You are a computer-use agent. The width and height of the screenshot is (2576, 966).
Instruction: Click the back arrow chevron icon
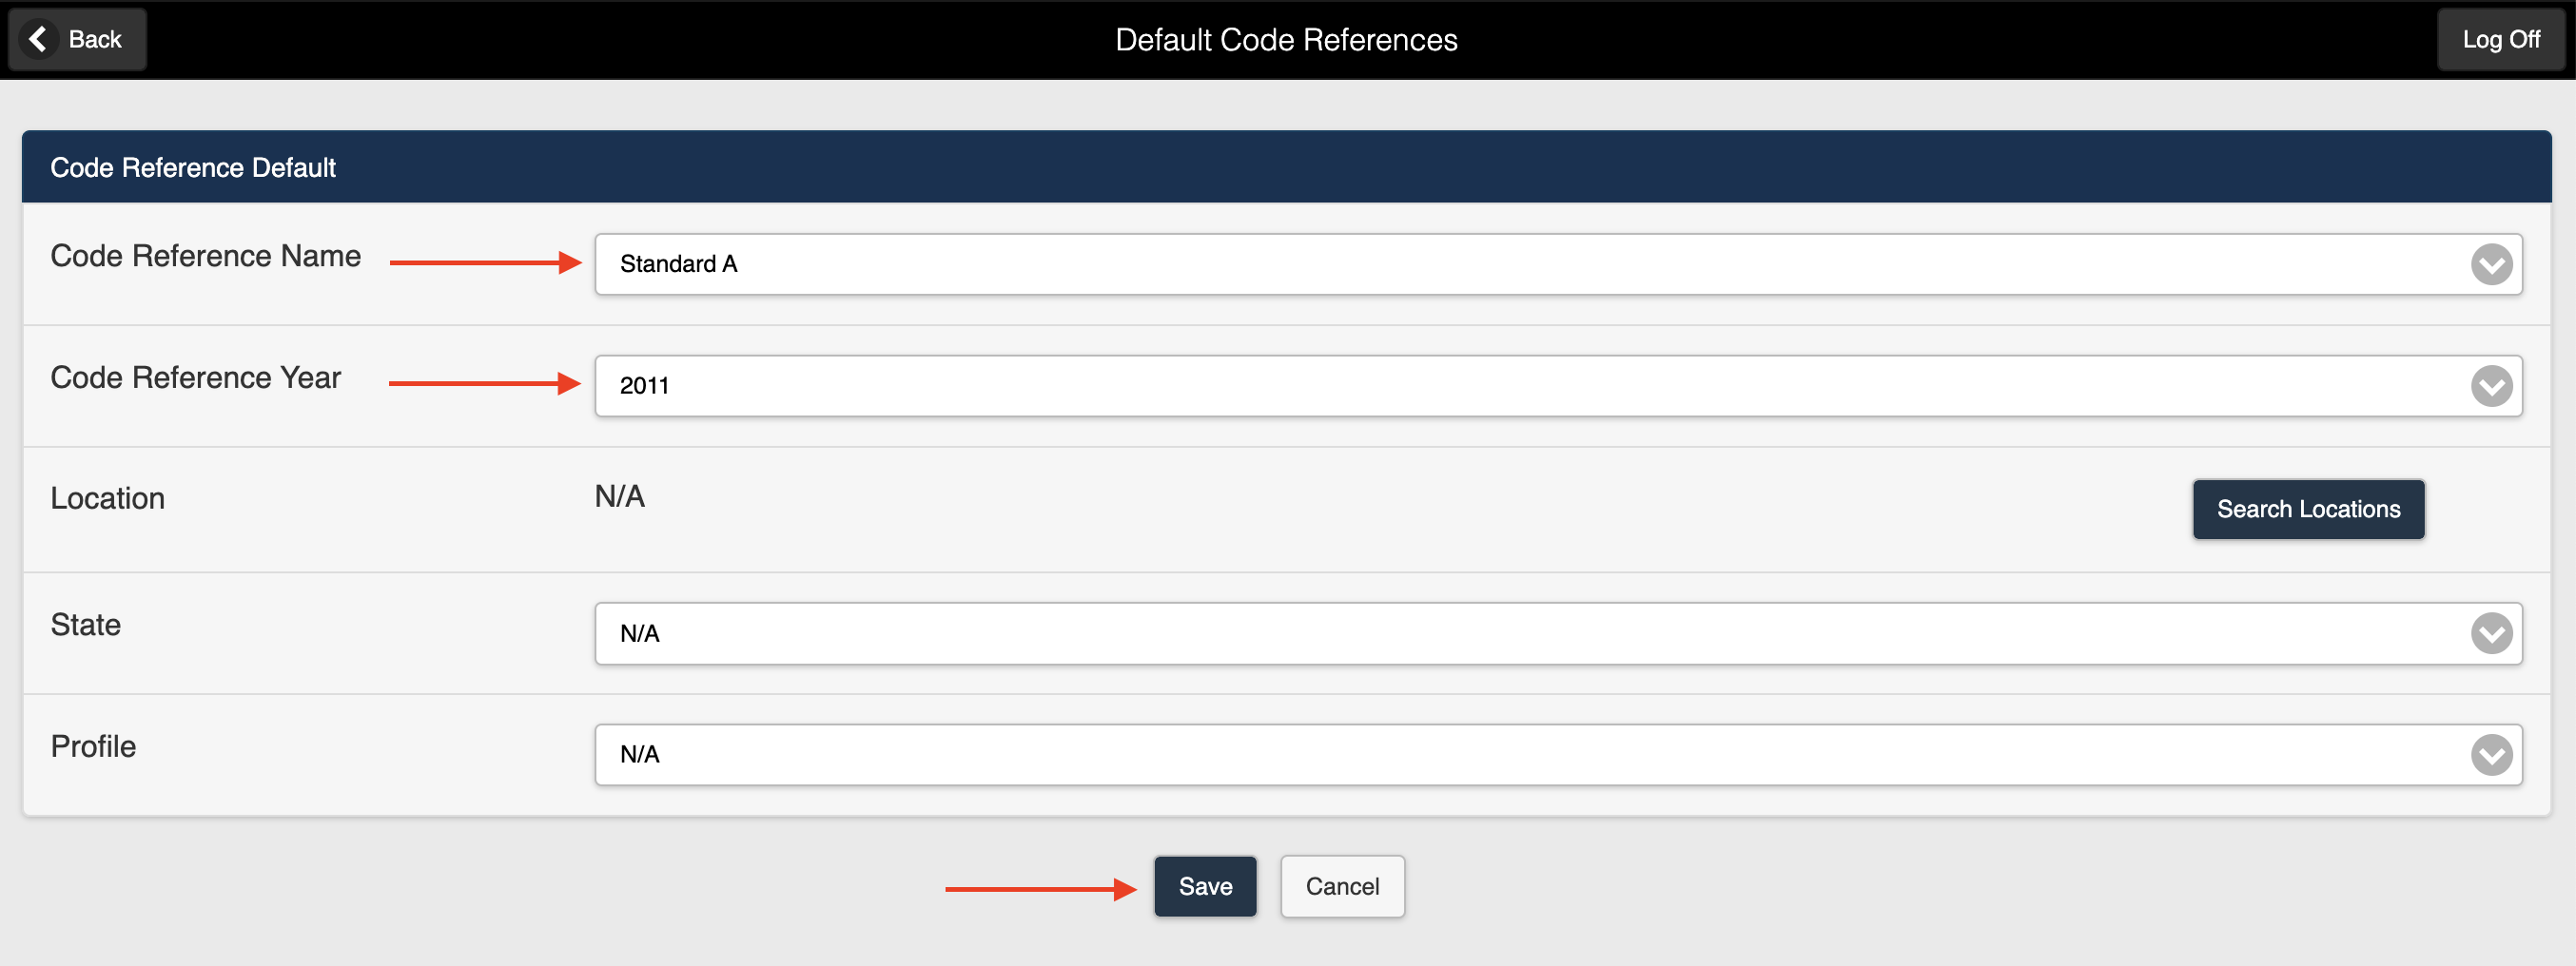(x=38, y=39)
